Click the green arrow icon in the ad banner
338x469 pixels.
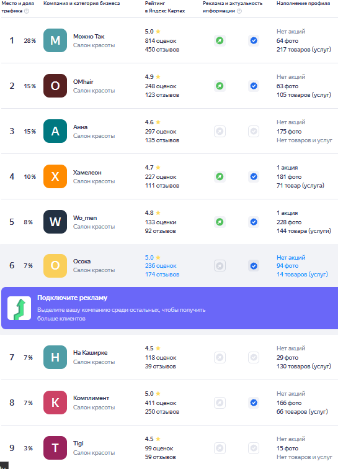click(x=19, y=308)
